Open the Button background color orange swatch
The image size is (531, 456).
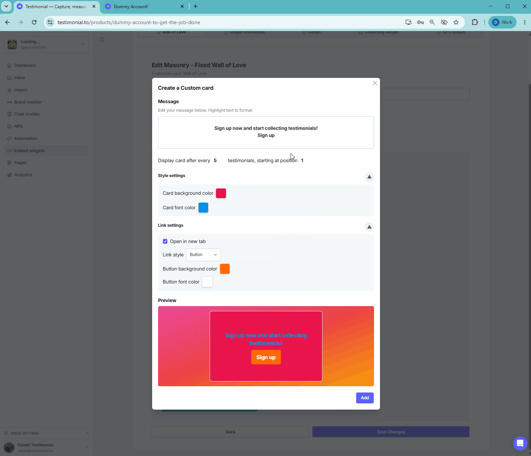pyautogui.click(x=225, y=269)
